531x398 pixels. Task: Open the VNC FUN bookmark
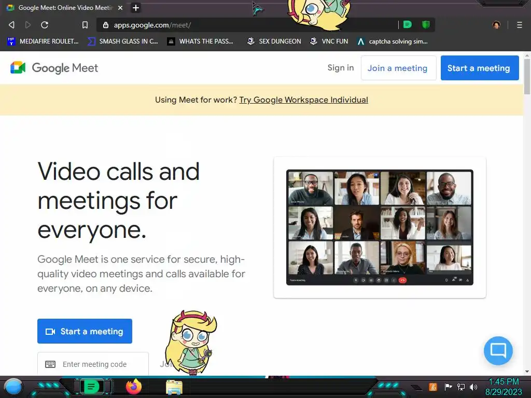coord(329,41)
